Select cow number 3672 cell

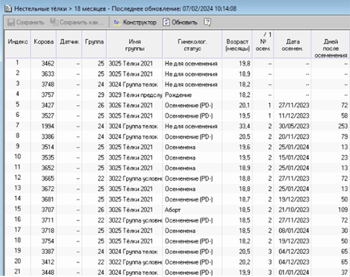click(x=44, y=189)
